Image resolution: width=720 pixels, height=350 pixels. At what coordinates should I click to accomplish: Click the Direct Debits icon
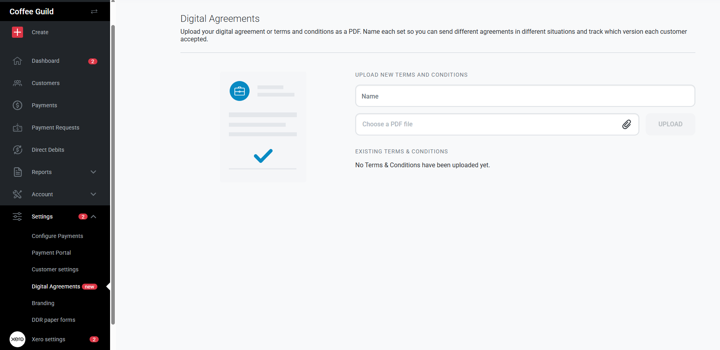click(17, 150)
